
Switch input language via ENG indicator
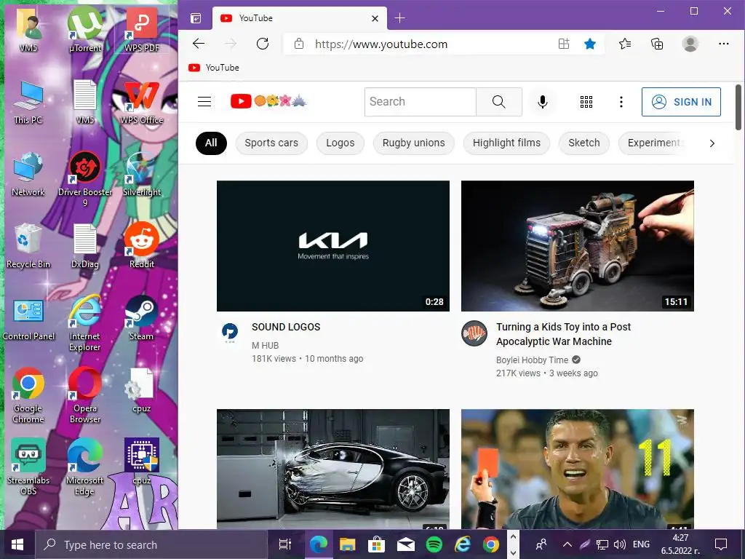642,544
